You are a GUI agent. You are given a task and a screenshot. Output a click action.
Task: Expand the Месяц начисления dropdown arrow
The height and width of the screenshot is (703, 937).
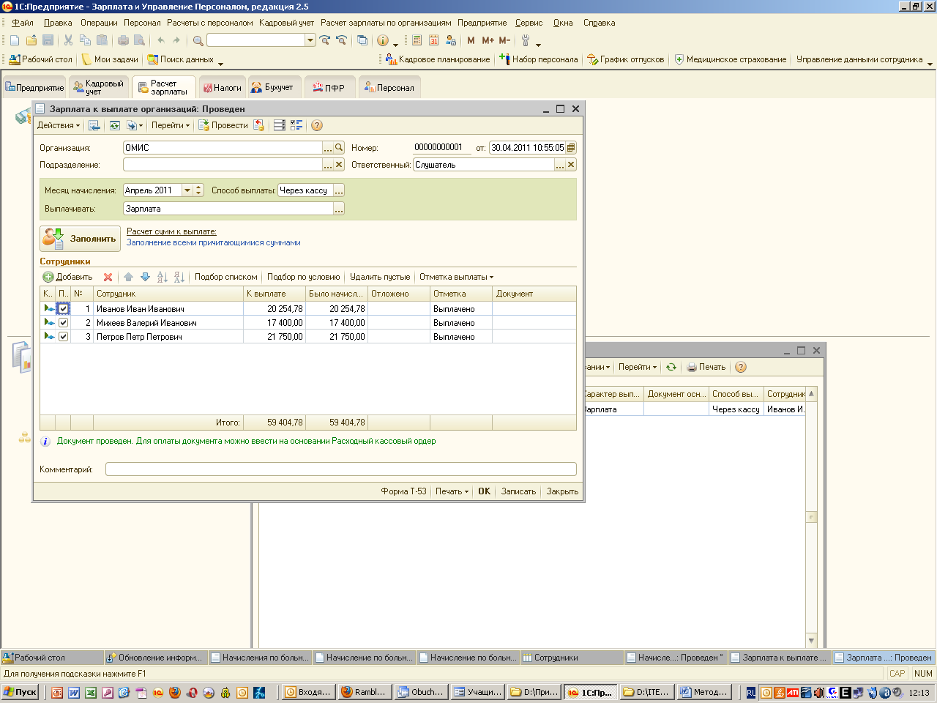(x=187, y=190)
